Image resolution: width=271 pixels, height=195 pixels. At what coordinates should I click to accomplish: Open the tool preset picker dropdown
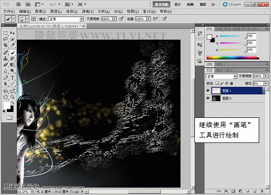[x=14, y=19]
